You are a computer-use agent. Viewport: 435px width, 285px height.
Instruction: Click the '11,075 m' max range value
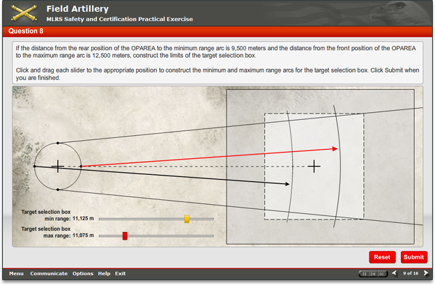83,236
